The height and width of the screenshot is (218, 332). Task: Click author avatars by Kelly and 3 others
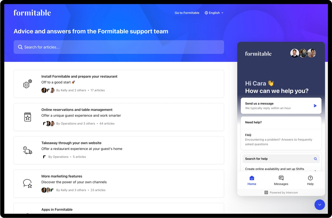pos(48,190)
